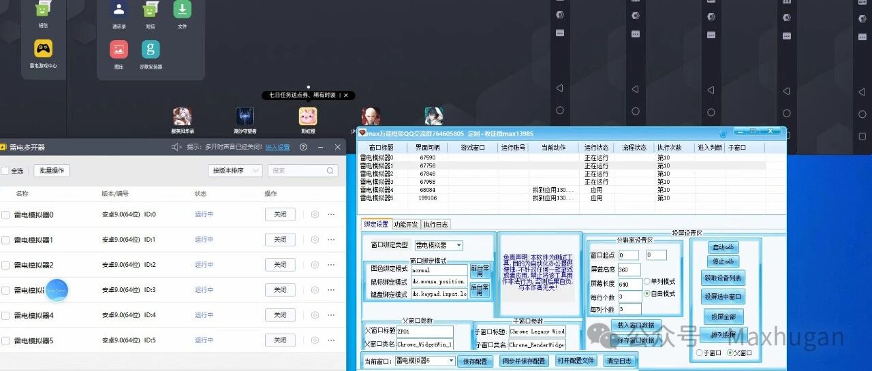Screen dimensions: 872x371
Task: Click the 获取设备列表 button
Action: click(723, 278)
